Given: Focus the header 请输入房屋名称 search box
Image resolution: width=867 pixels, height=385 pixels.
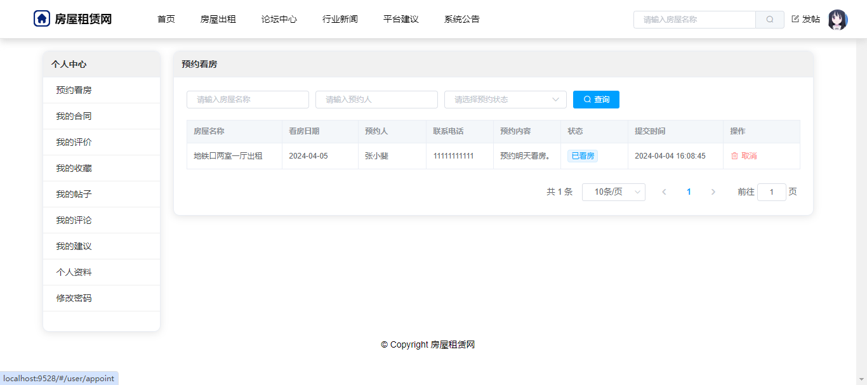Looking at the screenshot, I should [694, 20].
